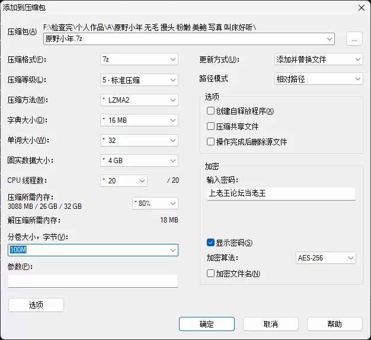Open the CPU threads dropdown showing 20
Viewport: 371px width, 340px height.
click(x=124, y=180)
